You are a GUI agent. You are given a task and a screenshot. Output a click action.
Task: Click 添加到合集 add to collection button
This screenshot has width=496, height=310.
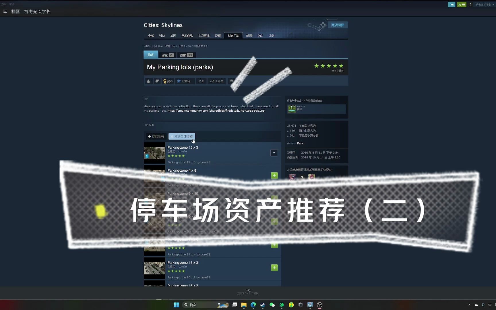point(216,81)
